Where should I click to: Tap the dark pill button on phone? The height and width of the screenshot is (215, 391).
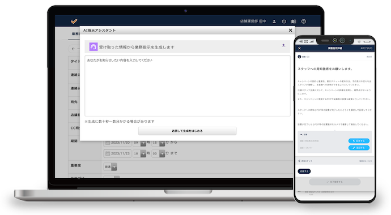(304, 171)
